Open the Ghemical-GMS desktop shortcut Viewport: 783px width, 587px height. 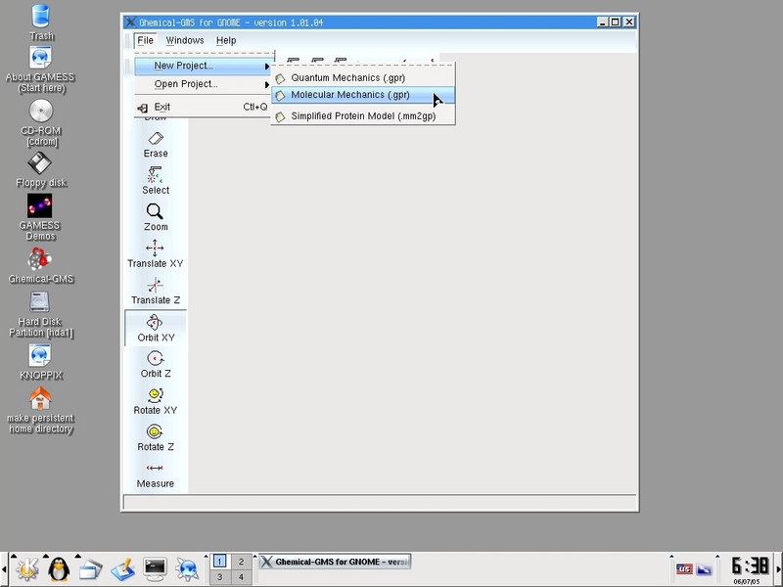coord(40,264)
